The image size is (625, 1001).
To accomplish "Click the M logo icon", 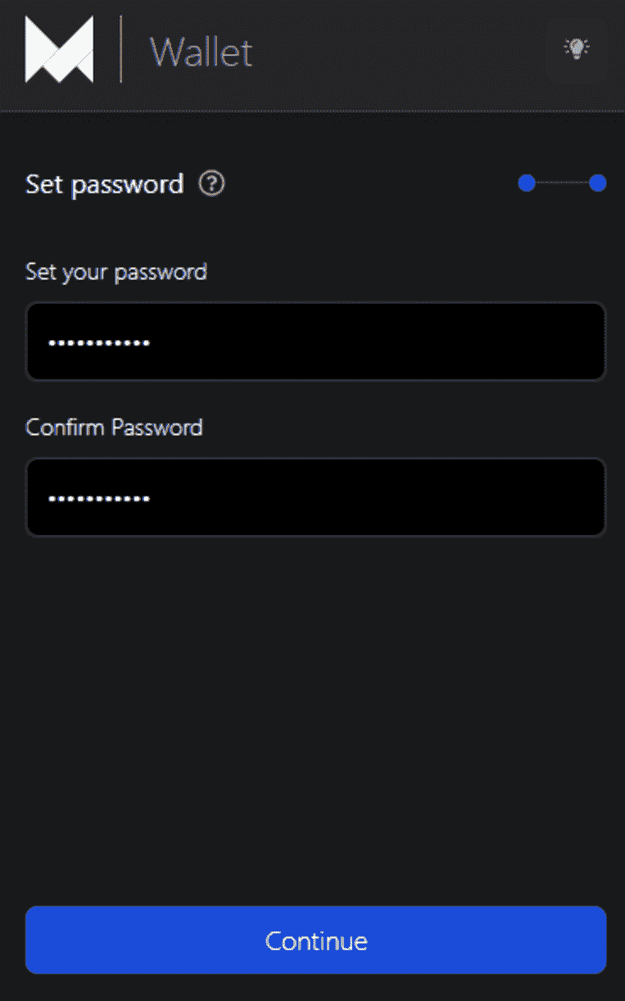I will click(x=59, y=51).
